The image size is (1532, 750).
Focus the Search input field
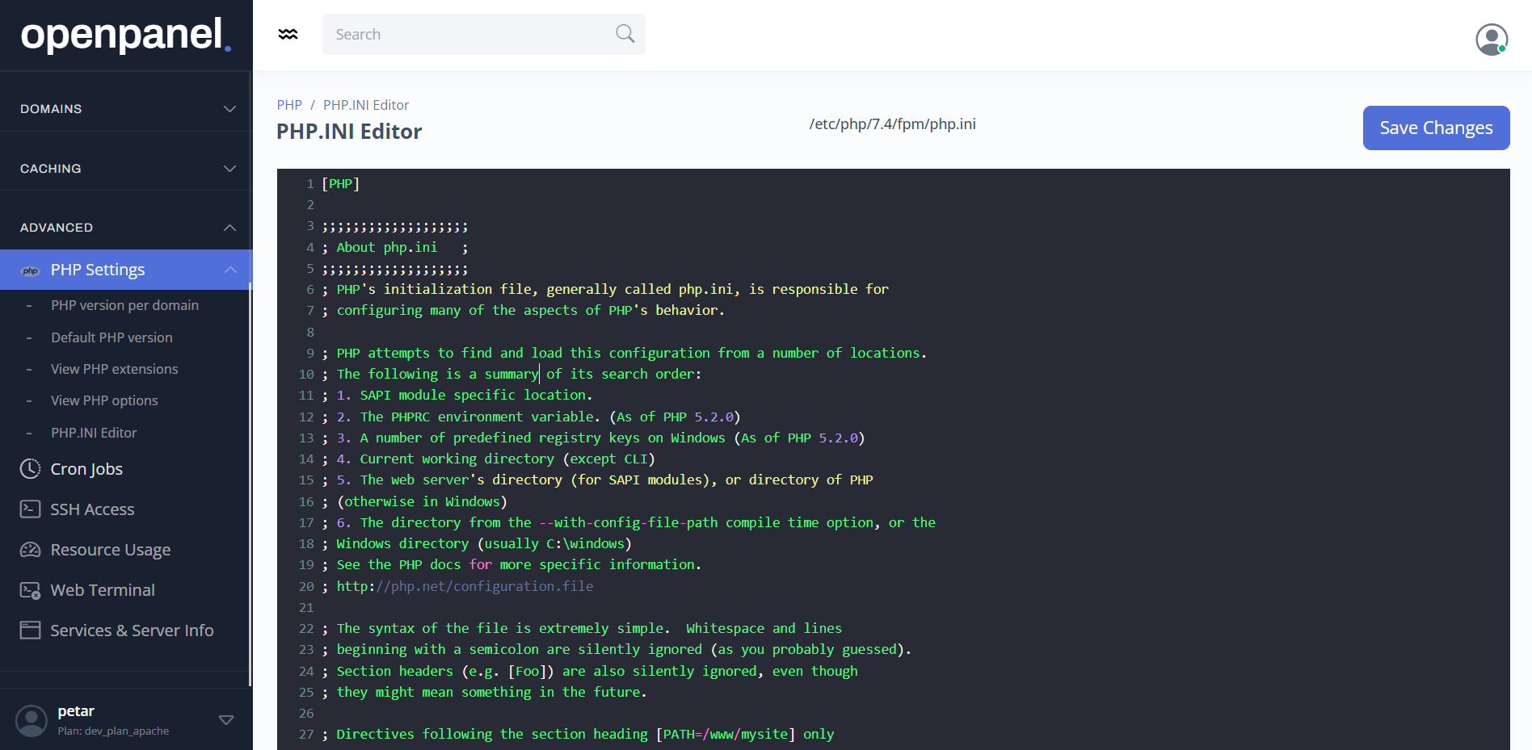click(469, 34)
